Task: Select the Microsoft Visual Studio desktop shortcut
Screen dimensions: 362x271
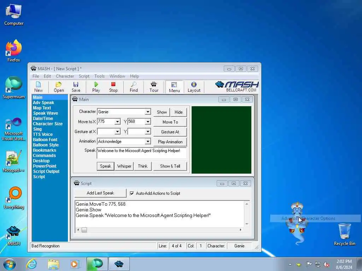Action: point(14,129)
